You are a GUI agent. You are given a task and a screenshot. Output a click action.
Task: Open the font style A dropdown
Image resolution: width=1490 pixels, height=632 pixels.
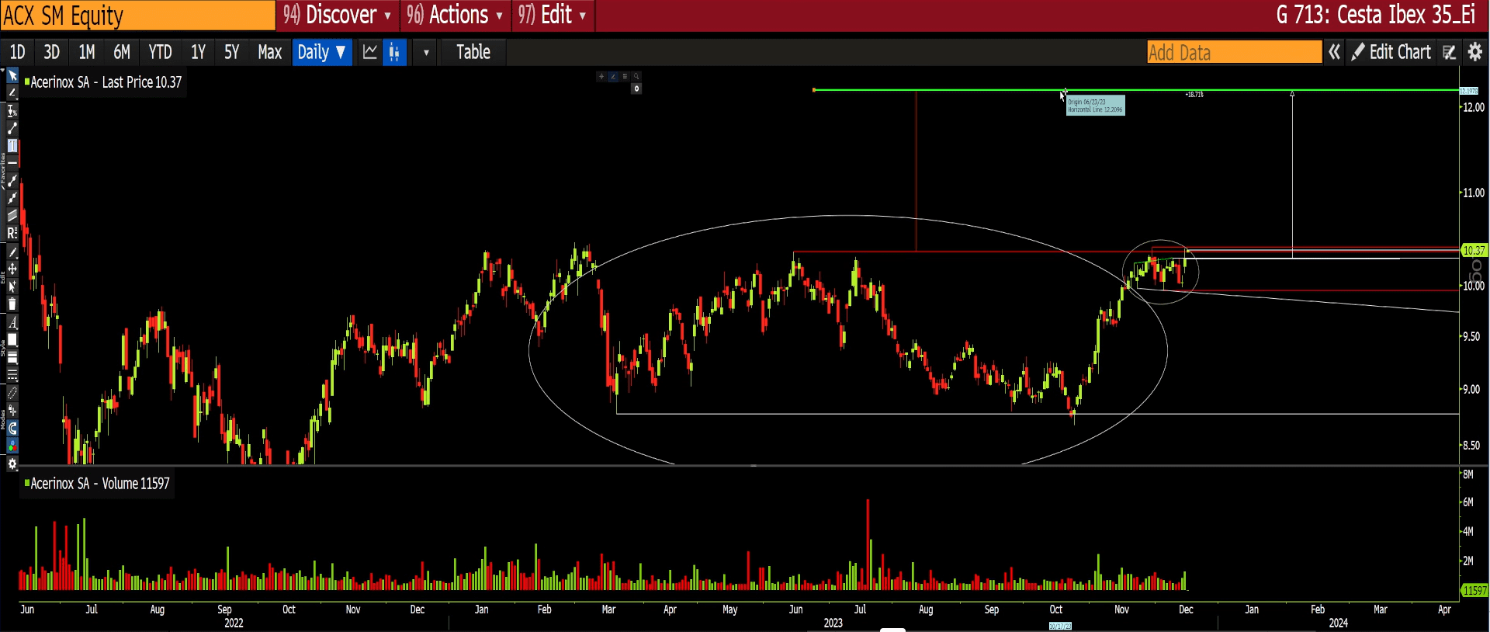tap(12, 322)
